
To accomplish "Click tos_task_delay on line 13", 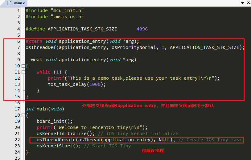I will point(67,84).
